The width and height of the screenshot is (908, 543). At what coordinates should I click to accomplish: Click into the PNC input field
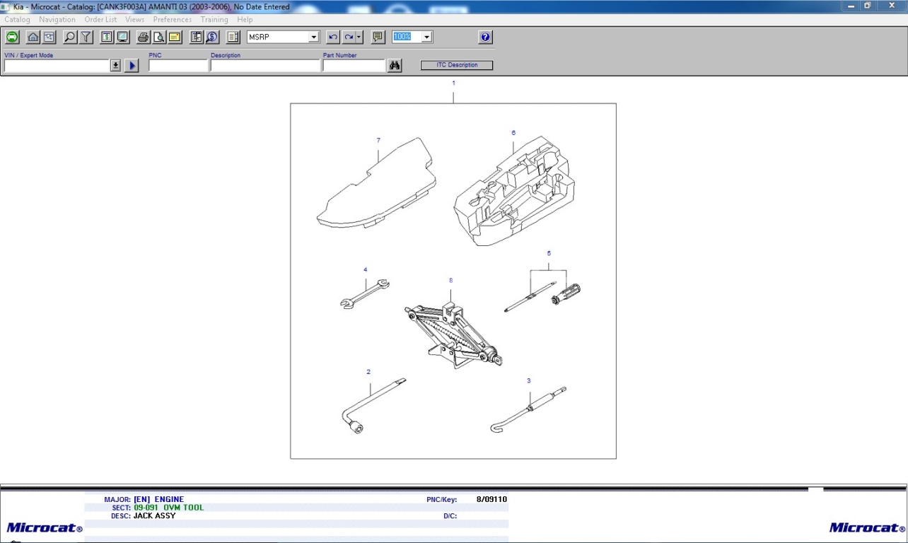click(x=178, y=65)
